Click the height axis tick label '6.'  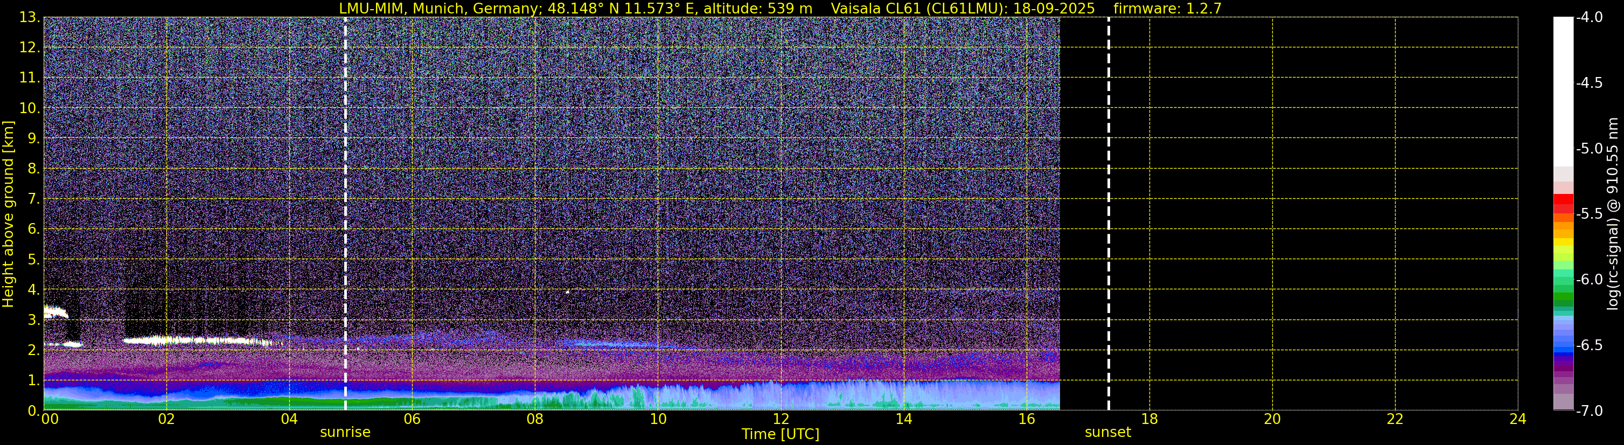(34, 230)
